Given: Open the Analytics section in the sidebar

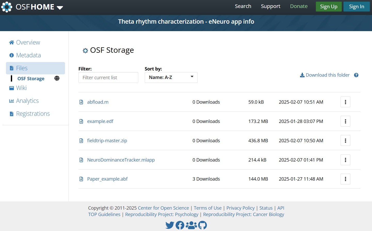Looking at the screenshot, I should pos(27,101).
